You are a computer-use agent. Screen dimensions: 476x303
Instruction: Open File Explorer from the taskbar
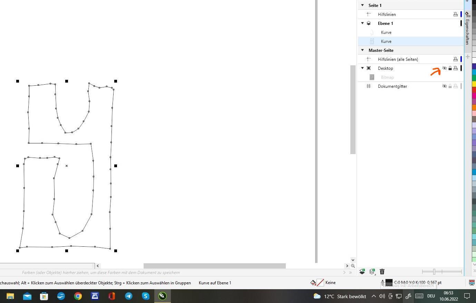10,296
